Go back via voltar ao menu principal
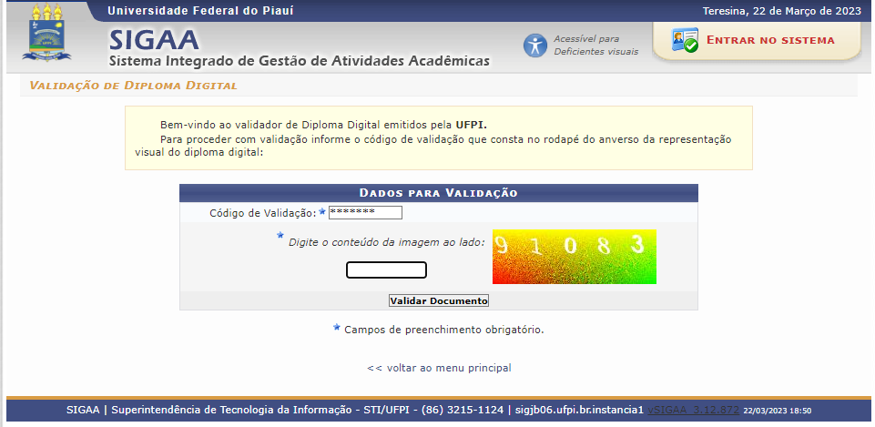Image resolution: width=875 pixels, height=427 pixels. pyautogui.click(x=439, y=368)
